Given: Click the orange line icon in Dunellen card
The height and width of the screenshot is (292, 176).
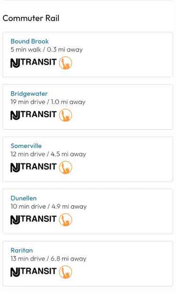Looking at the screenshot, I should [65, 219].
